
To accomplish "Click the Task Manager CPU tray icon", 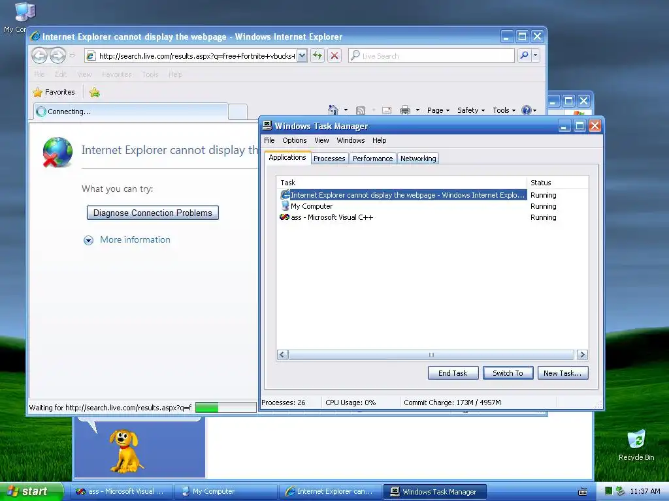I will (x=609, y=491).
